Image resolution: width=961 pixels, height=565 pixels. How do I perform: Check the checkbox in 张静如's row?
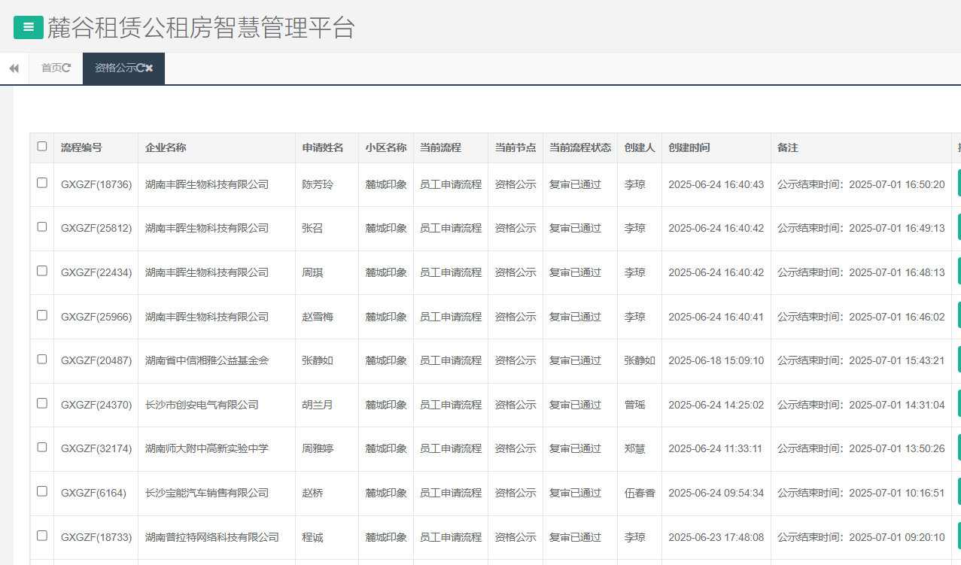point(41,360)
